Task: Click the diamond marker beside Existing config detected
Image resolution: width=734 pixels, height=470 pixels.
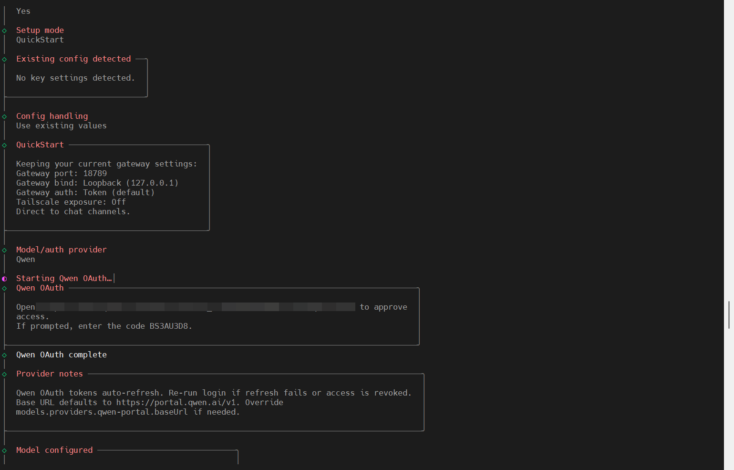Action: tap(4, 59)
